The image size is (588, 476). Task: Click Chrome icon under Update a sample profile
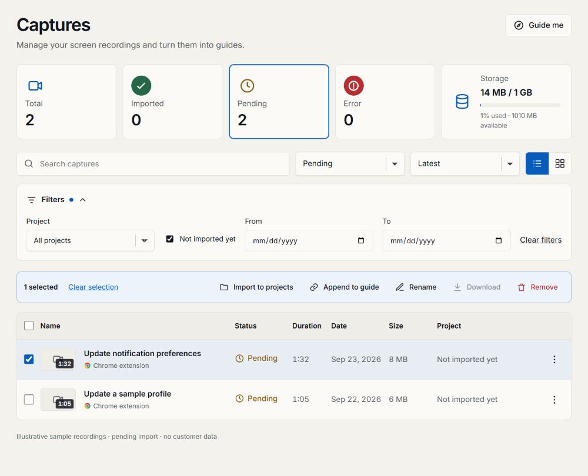coord(88,406)
